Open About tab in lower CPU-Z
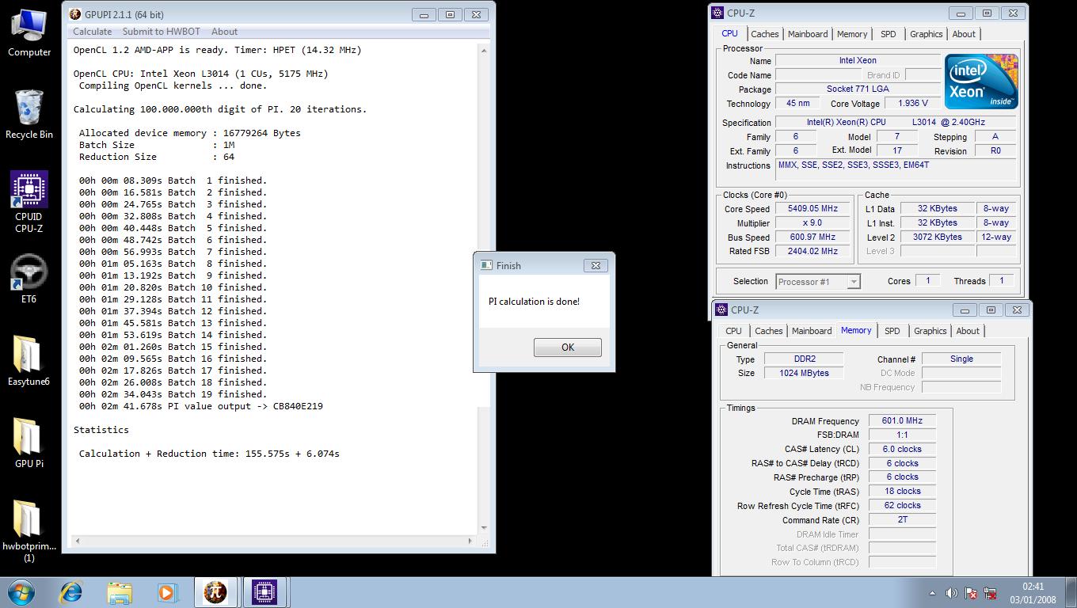 [968, 331]
